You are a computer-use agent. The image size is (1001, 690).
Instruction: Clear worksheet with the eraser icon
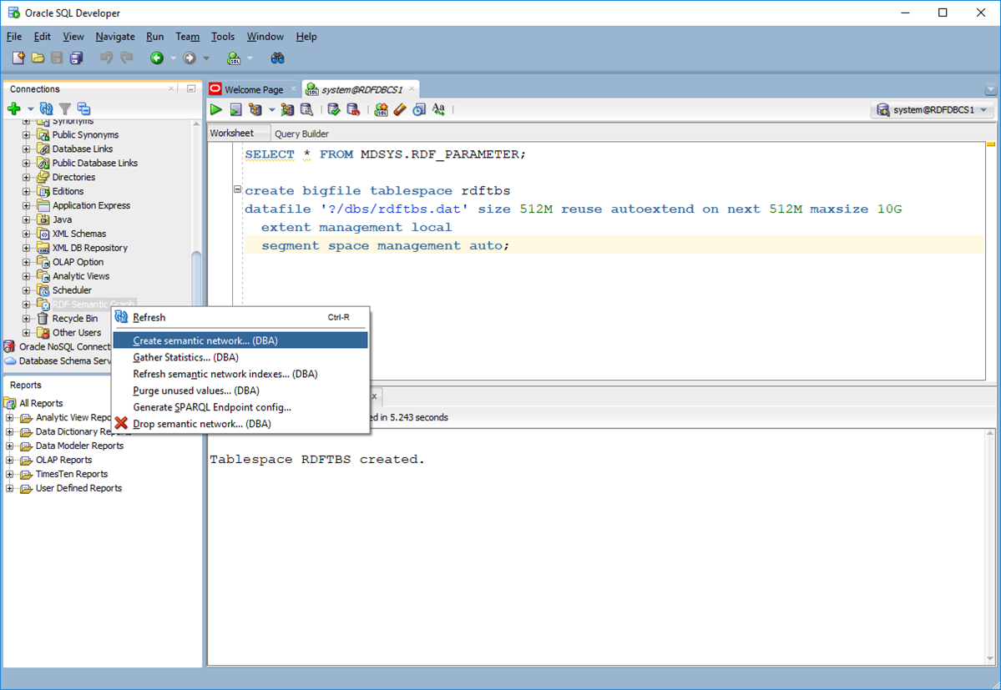click(x=400, y=109)
